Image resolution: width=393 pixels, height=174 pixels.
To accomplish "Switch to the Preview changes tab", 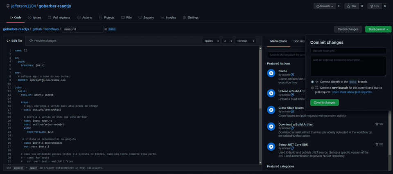I will pyautogui.click(x=43, y=41).
